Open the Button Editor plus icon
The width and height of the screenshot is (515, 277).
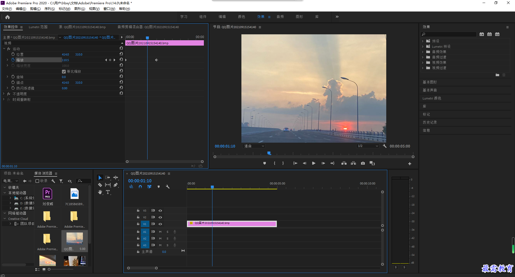410,164
